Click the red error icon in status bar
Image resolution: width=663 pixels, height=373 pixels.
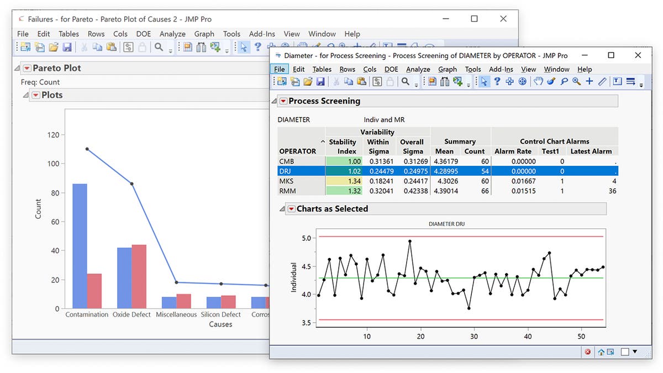[588, 352]
